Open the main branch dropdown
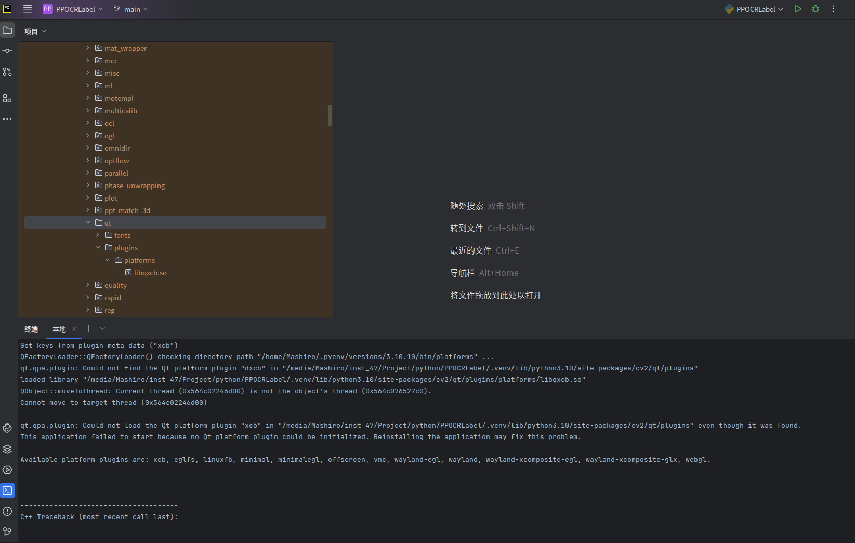The width and height of the screenshot is (855, 543). [131, 9]
